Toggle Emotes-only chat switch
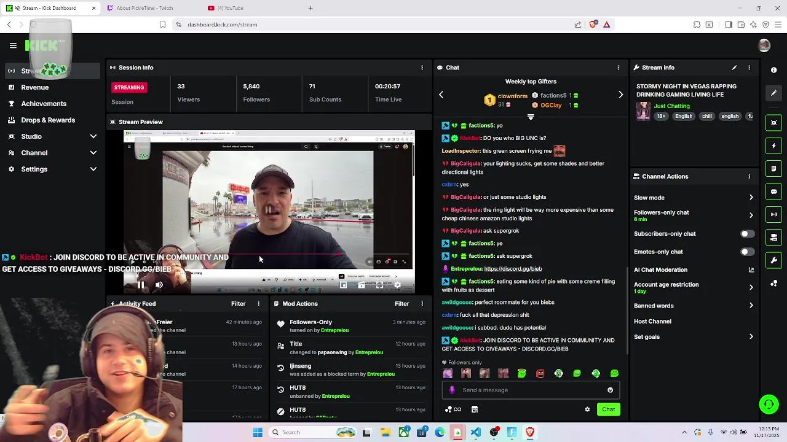The height and width of the screenshot is (442, 787). [746, 252]
